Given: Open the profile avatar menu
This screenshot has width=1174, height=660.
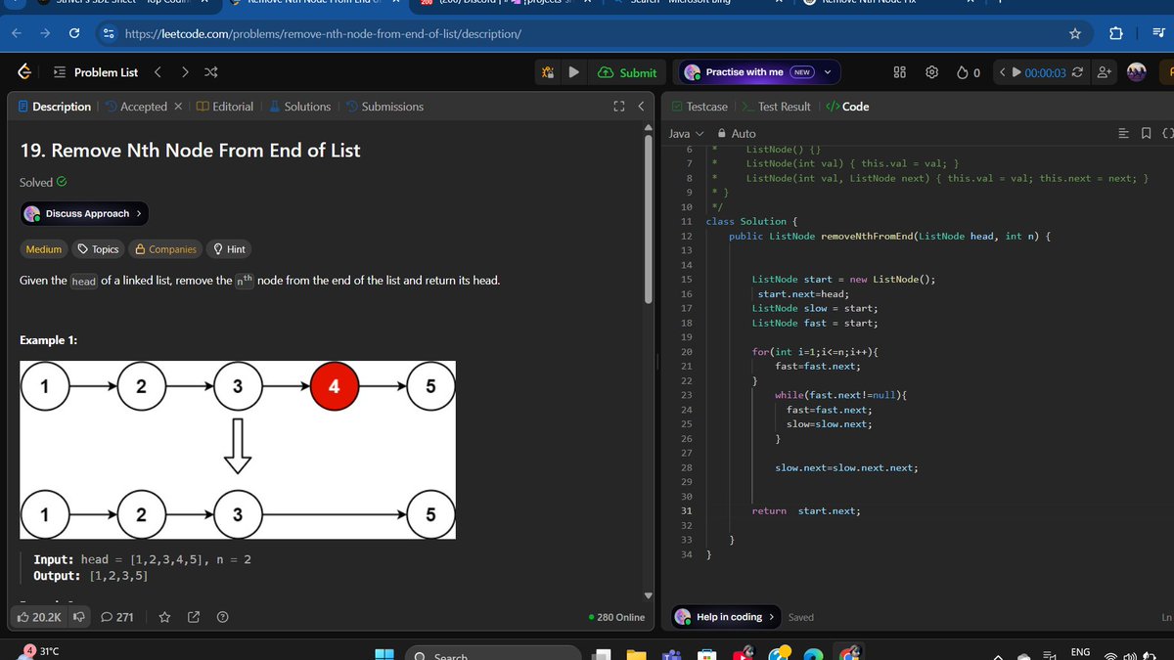Looking at the screenshot, I should pyautogui.click(x=1136, y=72).
